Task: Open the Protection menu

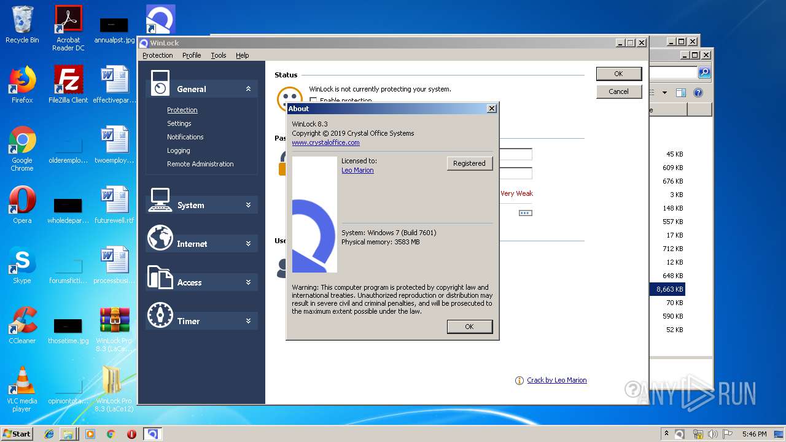Action: 158,55
